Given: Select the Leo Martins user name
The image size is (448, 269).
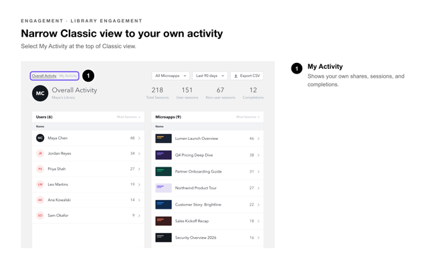Looking at the screenshot, I should click(58, 185).
